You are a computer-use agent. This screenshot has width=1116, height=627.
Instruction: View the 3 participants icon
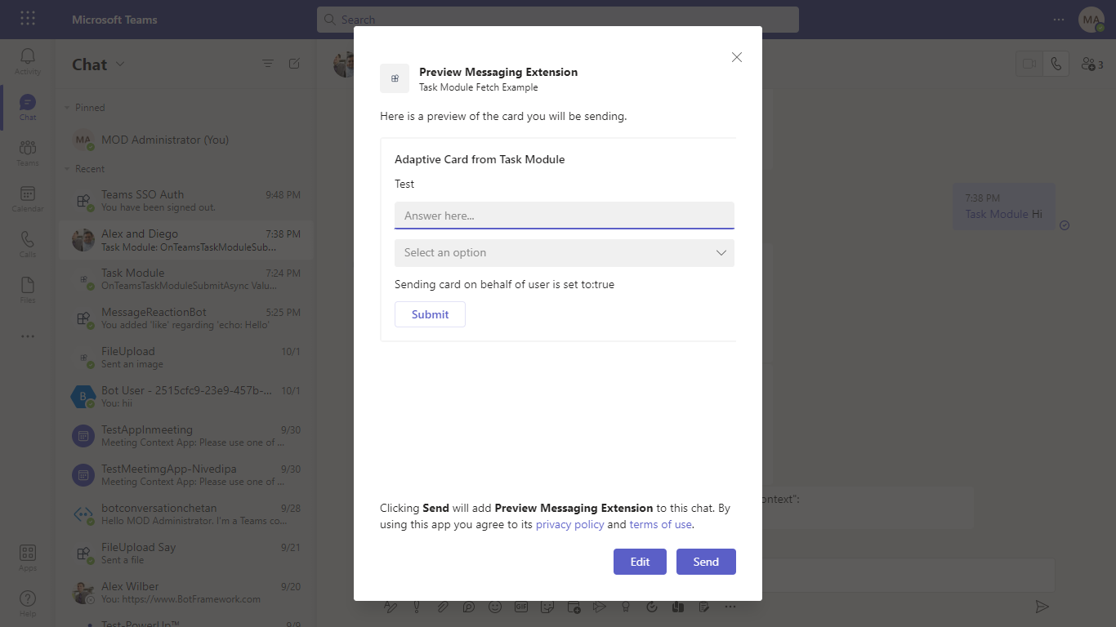point(1092,64)
